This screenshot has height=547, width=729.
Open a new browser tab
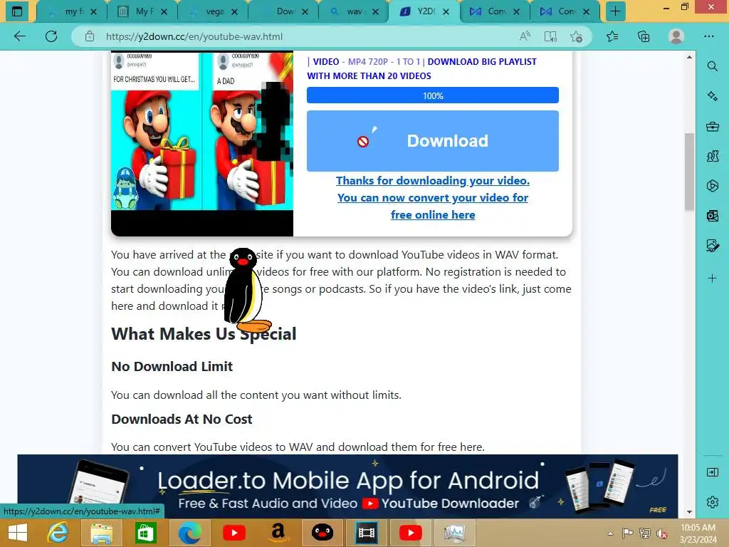[615, 11]
